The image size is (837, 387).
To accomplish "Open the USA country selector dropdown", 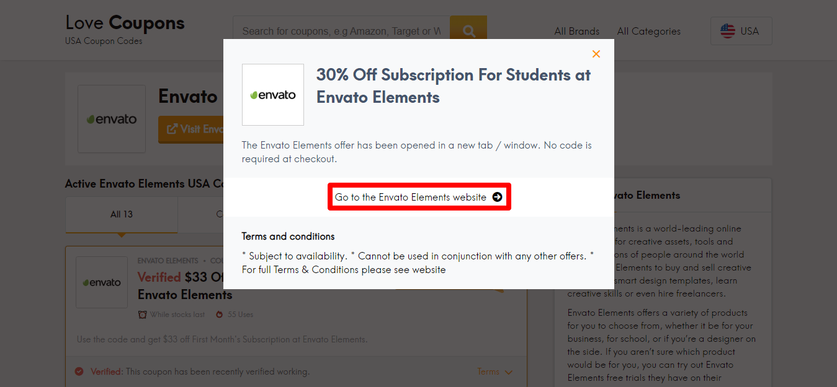I will point(741,30).
